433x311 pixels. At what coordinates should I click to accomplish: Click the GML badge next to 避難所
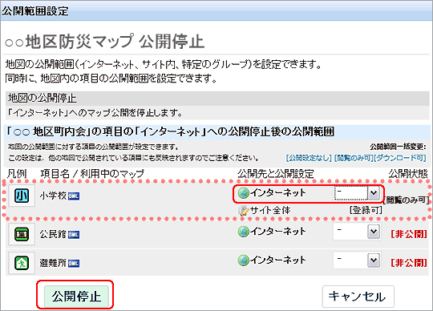[74, 264]
